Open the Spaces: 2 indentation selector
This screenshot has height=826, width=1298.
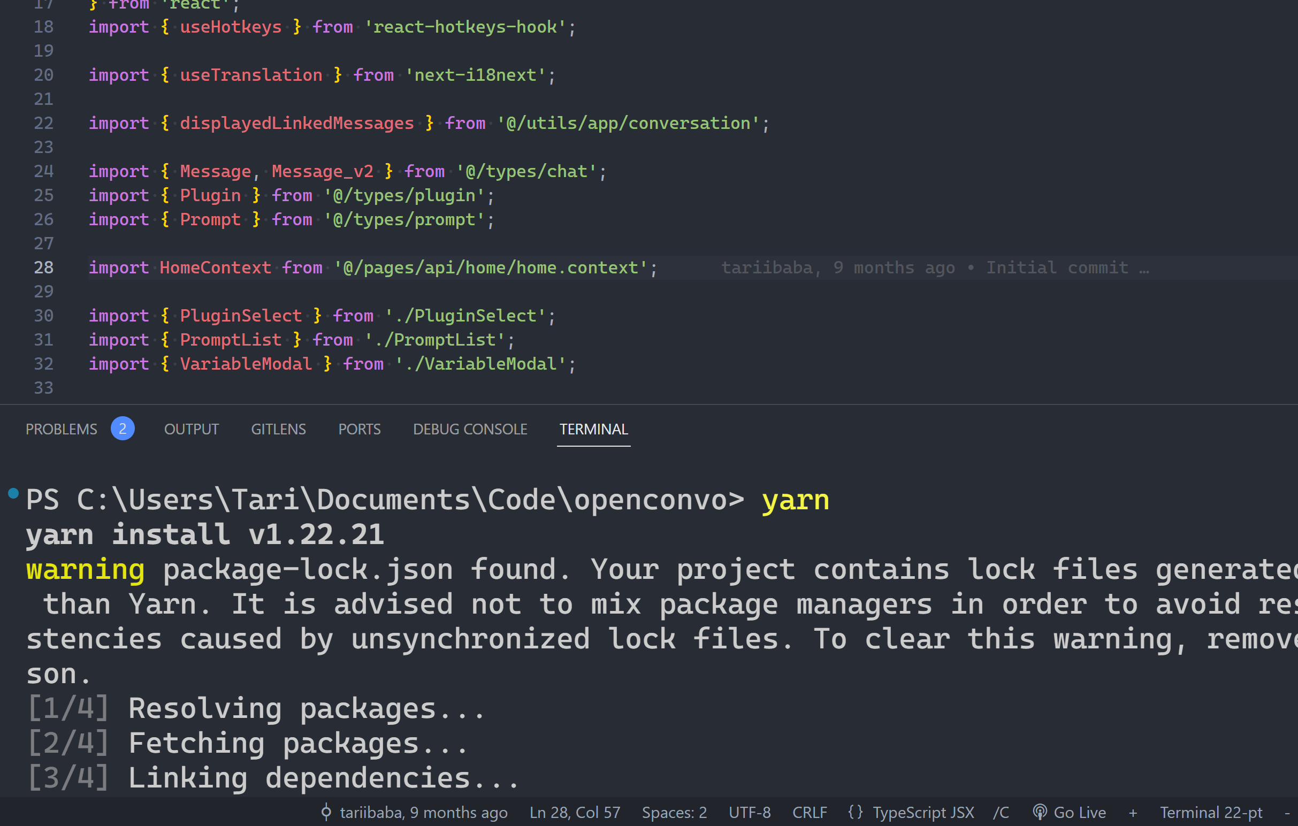click(674, 812)
